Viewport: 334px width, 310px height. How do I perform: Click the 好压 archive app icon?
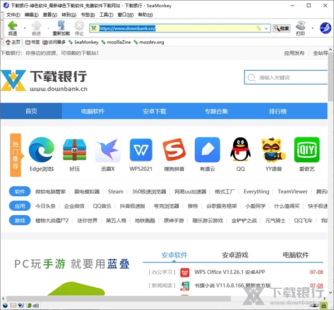click(75, 150)
